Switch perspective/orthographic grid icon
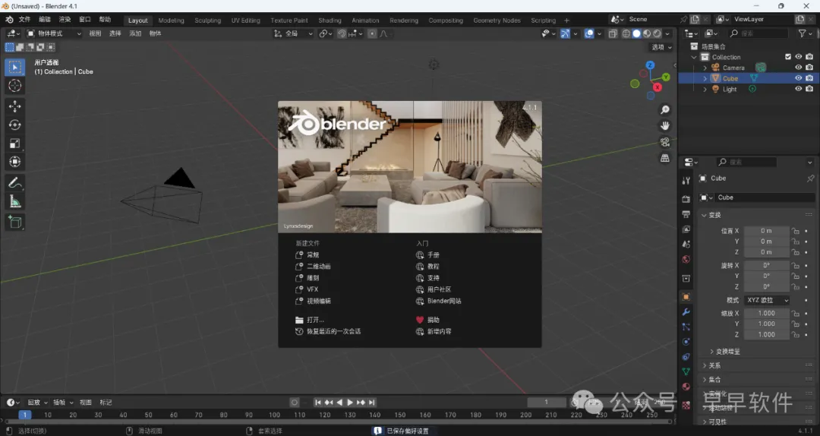The image size is (820, 436). [x=664, y=157]
